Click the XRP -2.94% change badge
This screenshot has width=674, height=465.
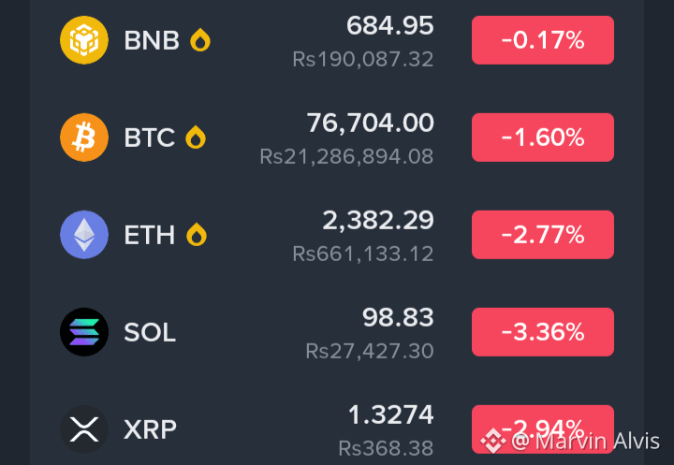point(542,429)
